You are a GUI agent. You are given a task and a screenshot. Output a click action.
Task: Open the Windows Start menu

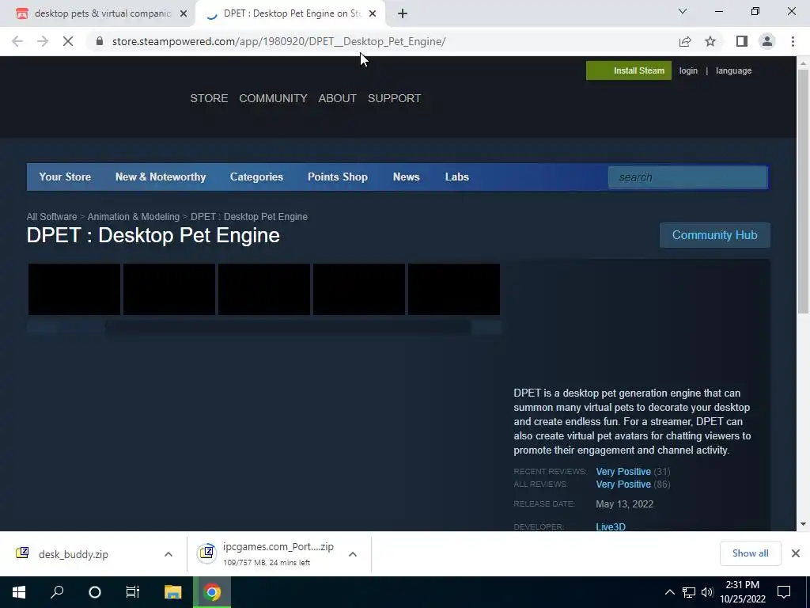coord(19,592)
